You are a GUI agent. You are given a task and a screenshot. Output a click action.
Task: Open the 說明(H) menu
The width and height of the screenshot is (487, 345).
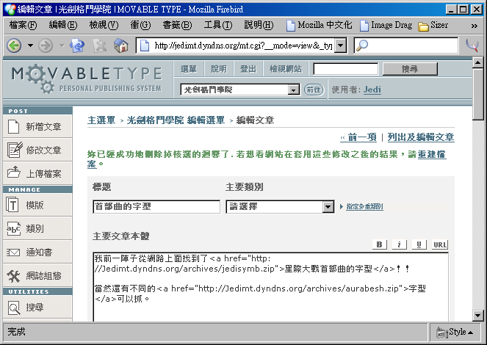point(259,25)
